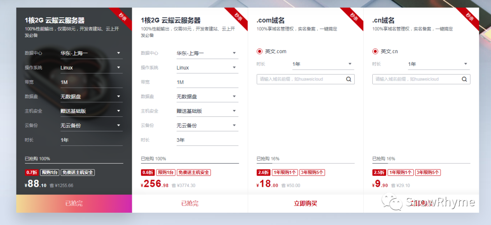Click 带宽 1M field in dark card

coord(91,82)
